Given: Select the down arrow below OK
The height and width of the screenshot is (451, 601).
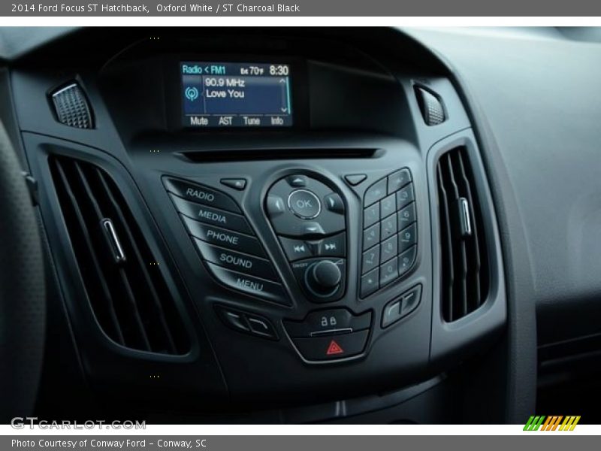Looking at the screenshot, I should click(313, 229).
